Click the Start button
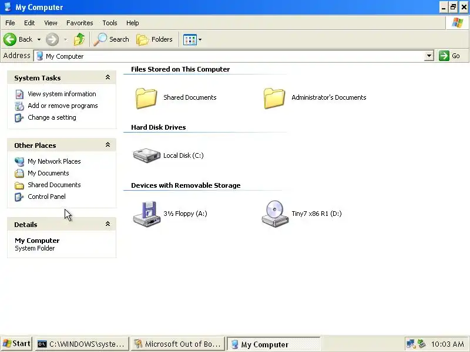 [16, 344]
